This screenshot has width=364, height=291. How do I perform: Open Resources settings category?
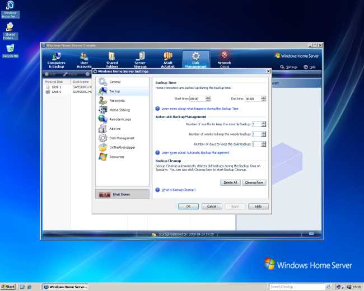[122, 157]
